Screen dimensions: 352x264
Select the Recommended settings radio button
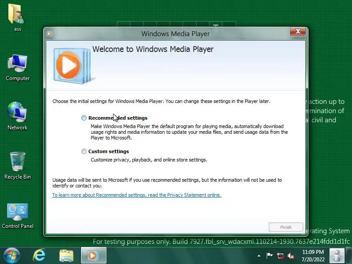point(84,118)
